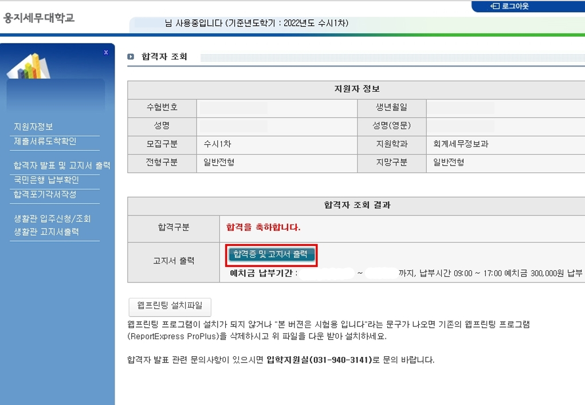Image resolution: width=585 pixels, height=405 pixels.
Task: Open the 합격포기각서작성 page
Action: click(x=45, y=194)
